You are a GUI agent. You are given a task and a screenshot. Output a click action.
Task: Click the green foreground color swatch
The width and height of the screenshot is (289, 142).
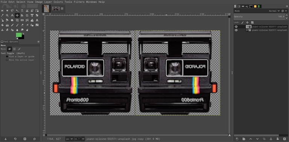[x=19, y=35]
